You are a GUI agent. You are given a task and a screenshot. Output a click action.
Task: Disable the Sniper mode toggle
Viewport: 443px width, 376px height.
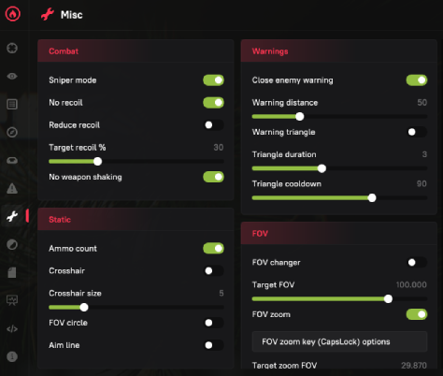213,80
